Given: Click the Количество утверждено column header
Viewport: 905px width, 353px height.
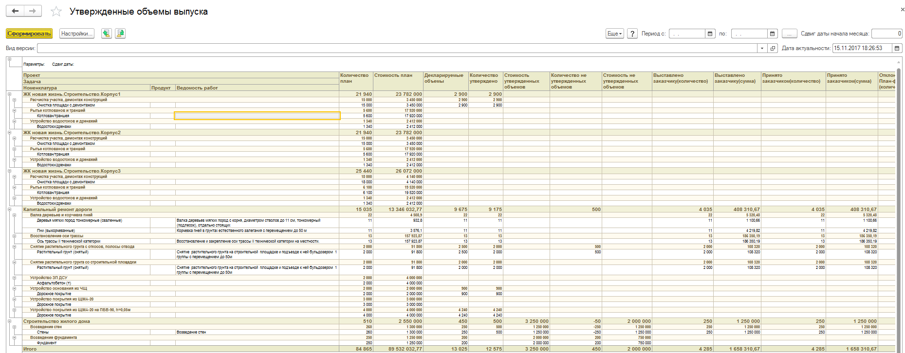Looking at the screenshot, I should 485,81.
